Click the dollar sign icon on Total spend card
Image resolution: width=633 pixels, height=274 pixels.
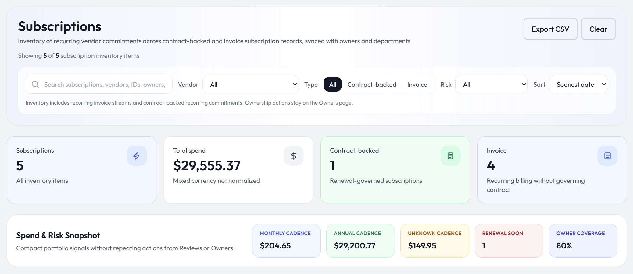tap(294, 155)
